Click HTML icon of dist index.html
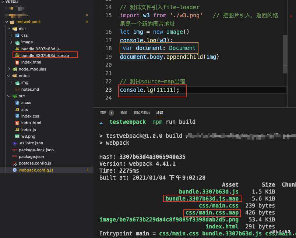The height and width of the screenshot is (238, 296). click(x=17, y=62)
